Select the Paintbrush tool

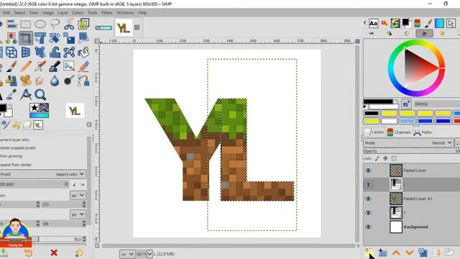11,66
